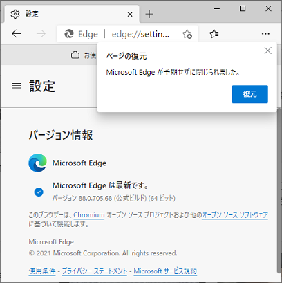Click the © 2021 Microsoft Corporation copyright text
This screenshot has width=282, height=283.
point(103,253)
